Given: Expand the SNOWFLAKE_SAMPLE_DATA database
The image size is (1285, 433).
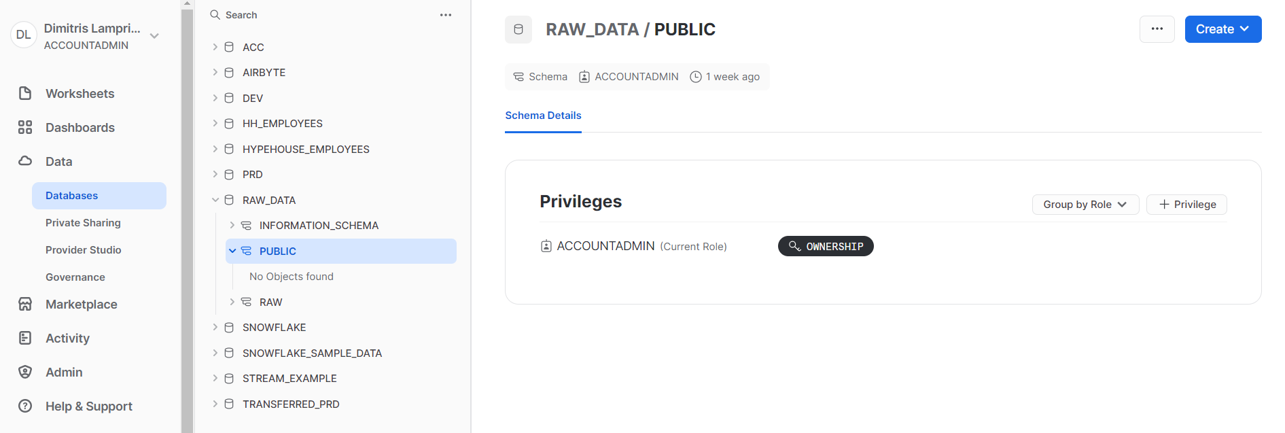Looking at the screenshot, I should pos(215,353).
